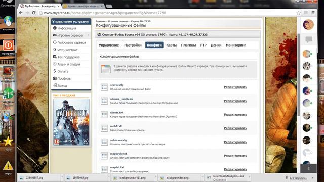Click Все загрузки link in download bar
Image resolution: width=324 pixels, height=182 pixels.
pos(298,178)
